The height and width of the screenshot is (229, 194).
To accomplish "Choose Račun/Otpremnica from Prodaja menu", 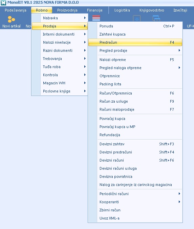I will 135,93.
